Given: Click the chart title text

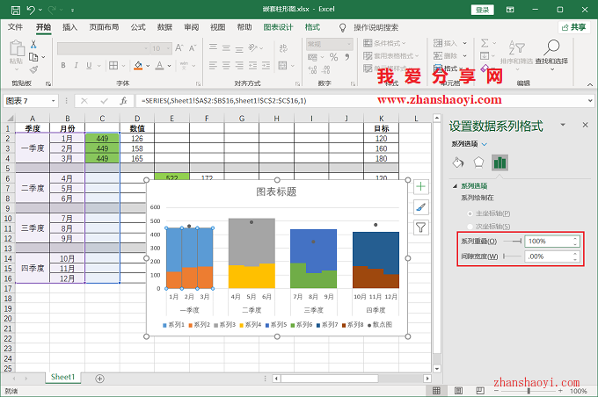Looking at the screenshot, I should [276, 191].
